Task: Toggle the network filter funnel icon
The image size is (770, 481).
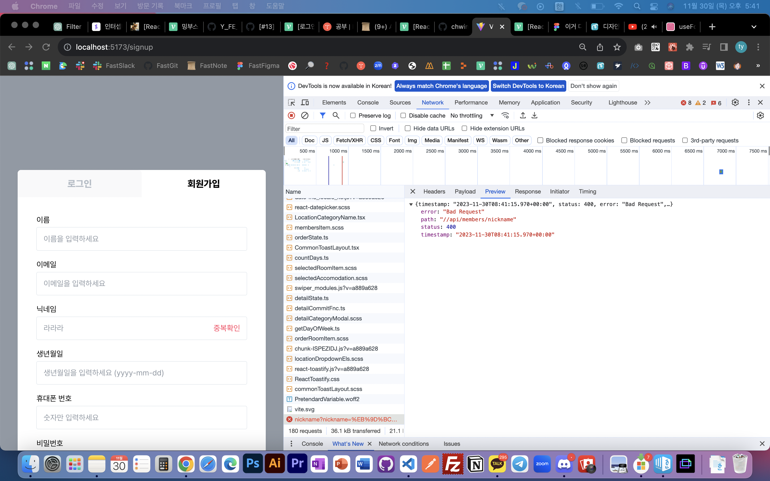Action: 322,115
